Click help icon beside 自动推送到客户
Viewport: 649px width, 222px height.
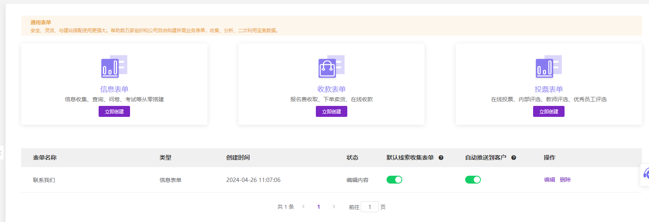click(x=513, y=158)
